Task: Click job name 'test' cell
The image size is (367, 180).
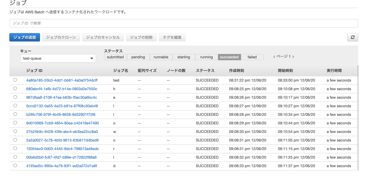Action: click(116, 80)
